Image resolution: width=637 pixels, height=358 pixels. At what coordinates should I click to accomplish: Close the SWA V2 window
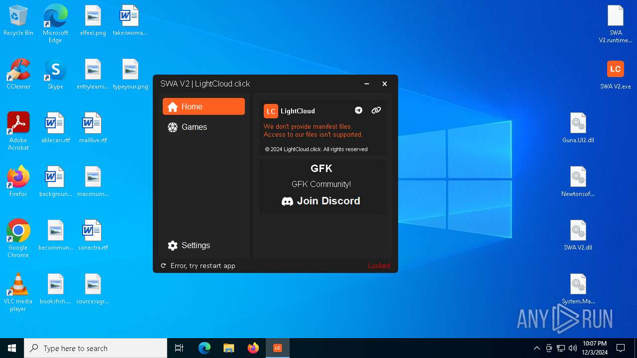[x=385, y=84]
